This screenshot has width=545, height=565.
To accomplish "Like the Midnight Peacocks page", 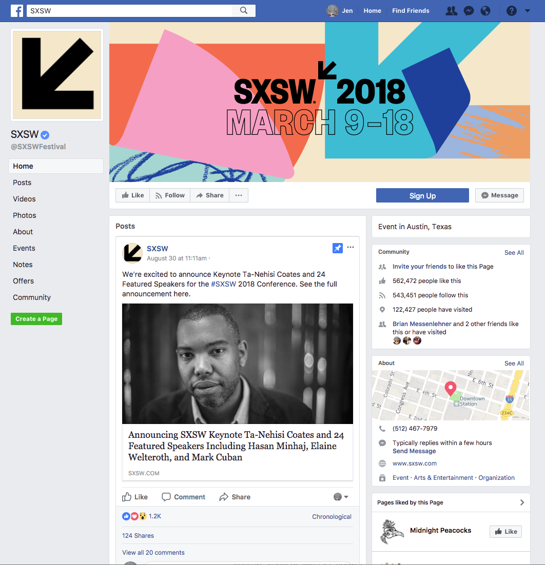I will [x=505, y=532].
